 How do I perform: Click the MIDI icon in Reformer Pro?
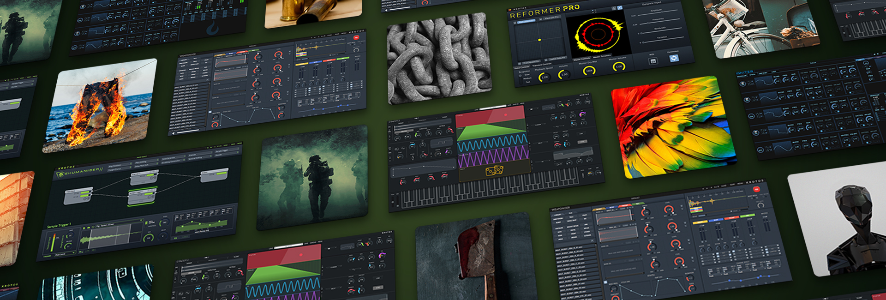[x=653, y=61]
